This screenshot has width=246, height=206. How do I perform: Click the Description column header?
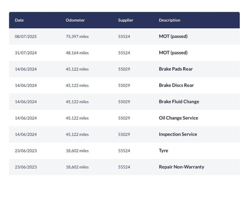coord(169,20)
